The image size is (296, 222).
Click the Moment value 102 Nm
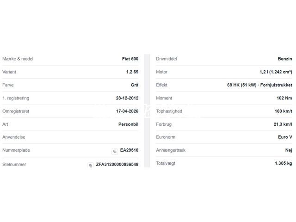click(284, 98)
